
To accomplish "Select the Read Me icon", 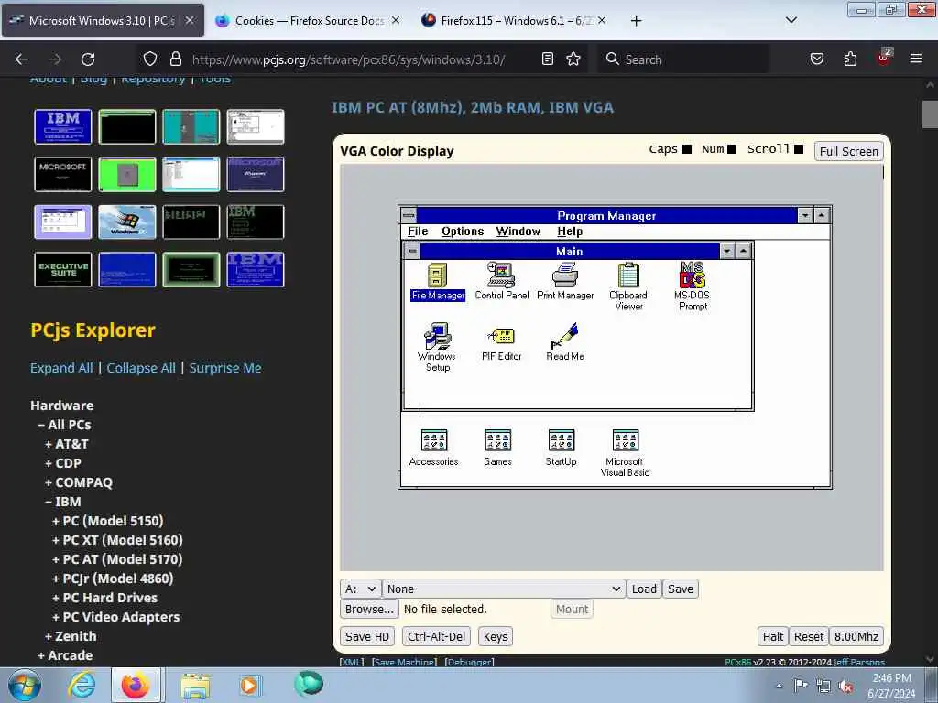I will [564, 342].
